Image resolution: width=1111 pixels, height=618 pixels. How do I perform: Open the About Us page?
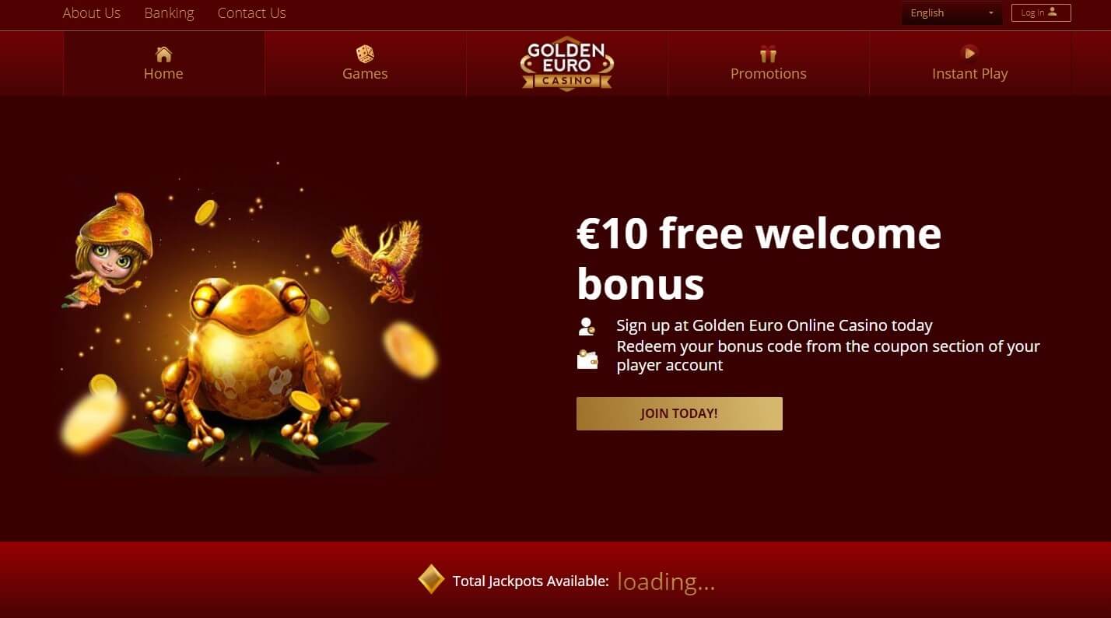(91, 13)
